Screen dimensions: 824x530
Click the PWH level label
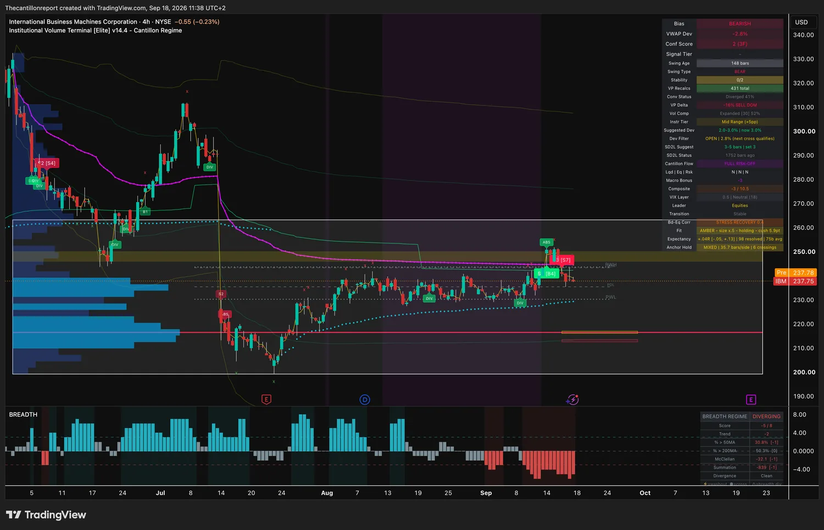[x=611, y=265]
